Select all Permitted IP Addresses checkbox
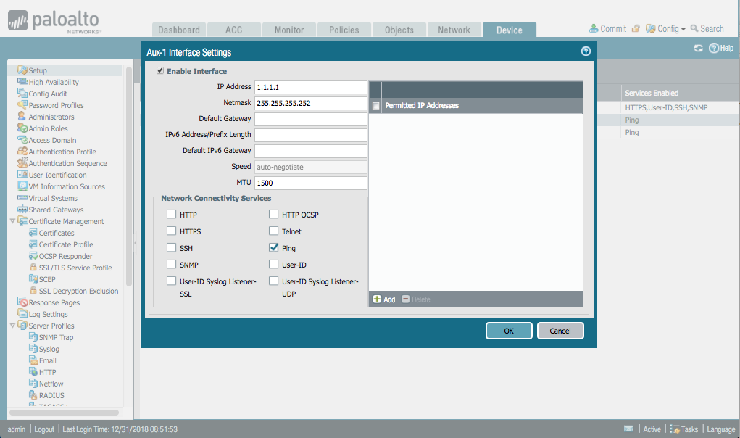 click(376, 106)
